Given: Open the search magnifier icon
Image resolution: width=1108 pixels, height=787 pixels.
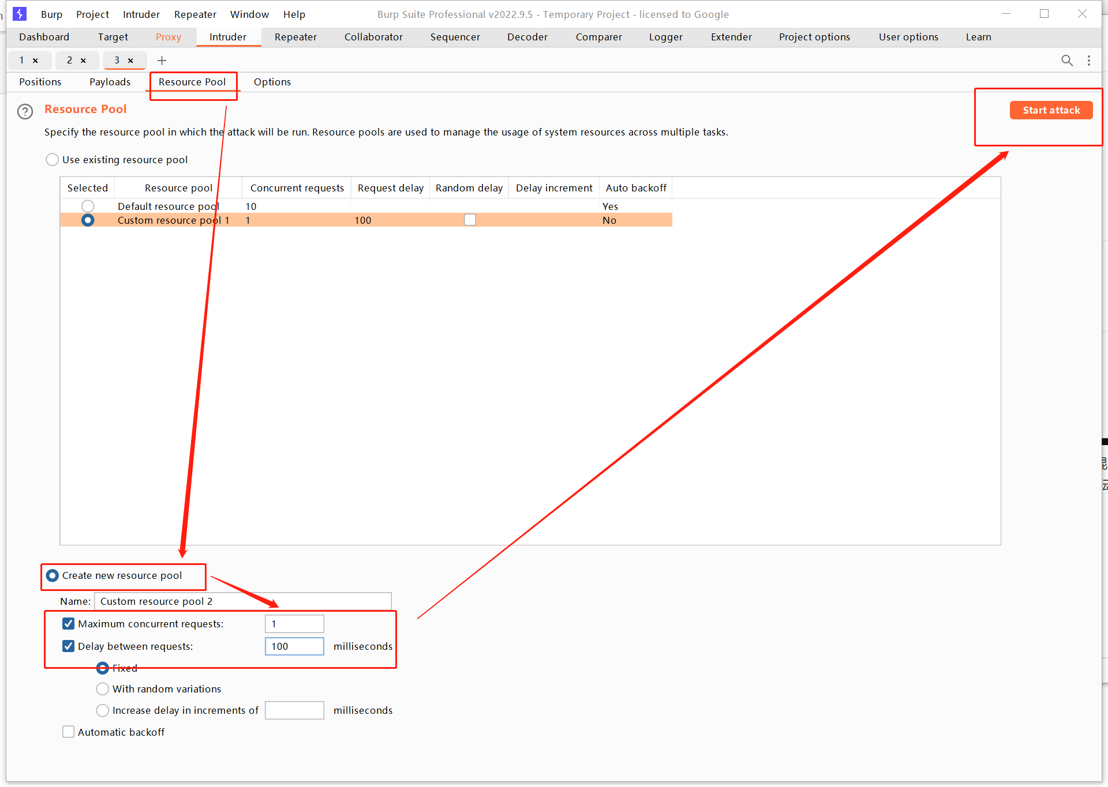Looking at the screenshot, I should pos(1067,61).
